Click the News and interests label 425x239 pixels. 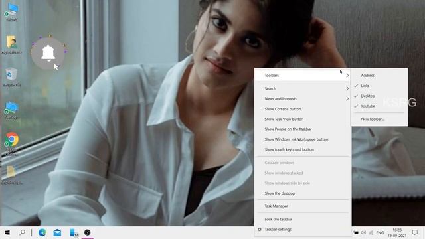280,99
